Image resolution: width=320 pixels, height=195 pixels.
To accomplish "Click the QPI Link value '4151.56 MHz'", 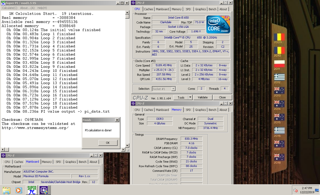I will (x=164, y=79).
